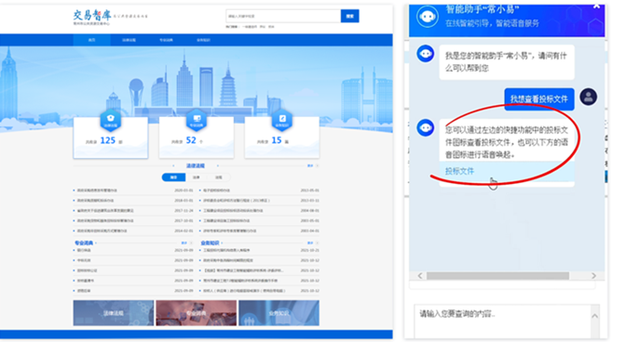Click the hexagon icon above the 15 card

click(x=282, y=120)
